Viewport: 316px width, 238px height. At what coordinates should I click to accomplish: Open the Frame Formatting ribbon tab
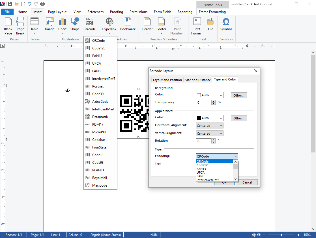coord(212,12)
